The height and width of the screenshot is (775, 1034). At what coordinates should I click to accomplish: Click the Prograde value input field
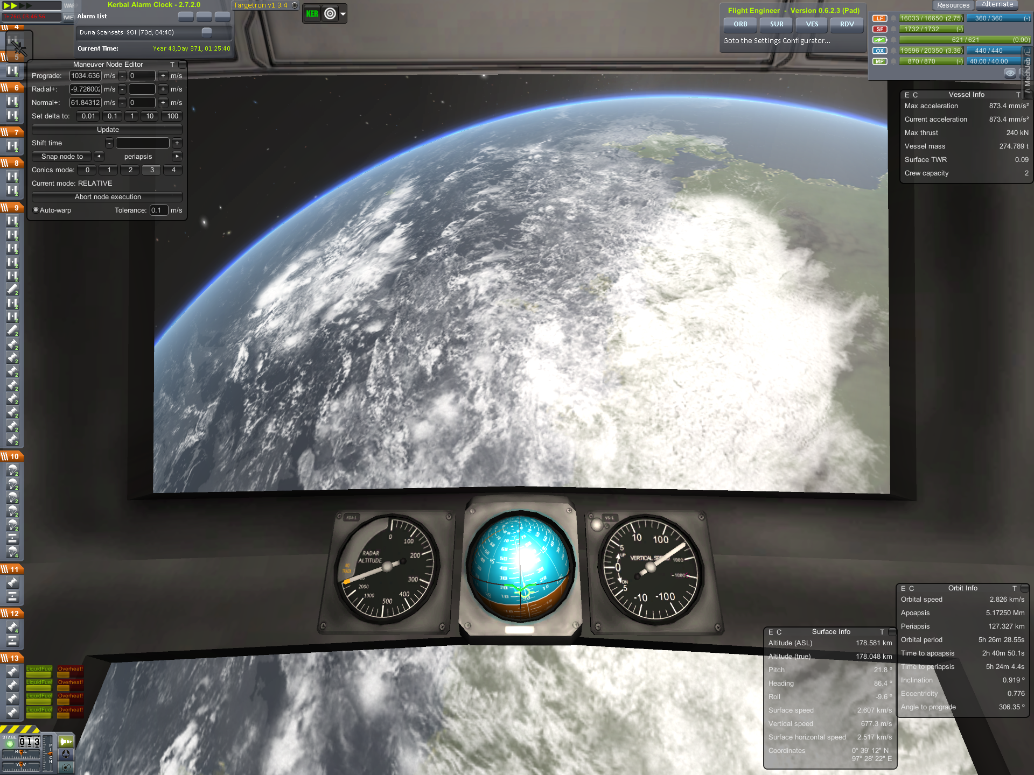[86, 76]
